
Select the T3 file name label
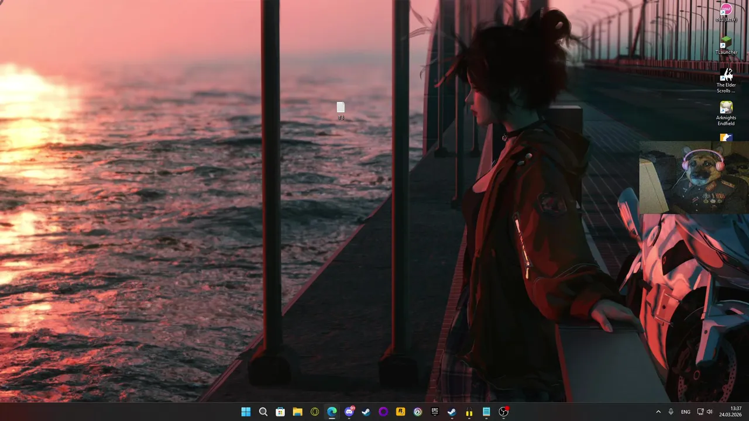pos(341,118)
